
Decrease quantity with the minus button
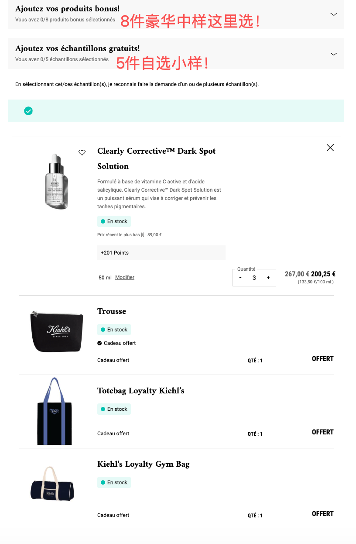[x=240, y=278]
